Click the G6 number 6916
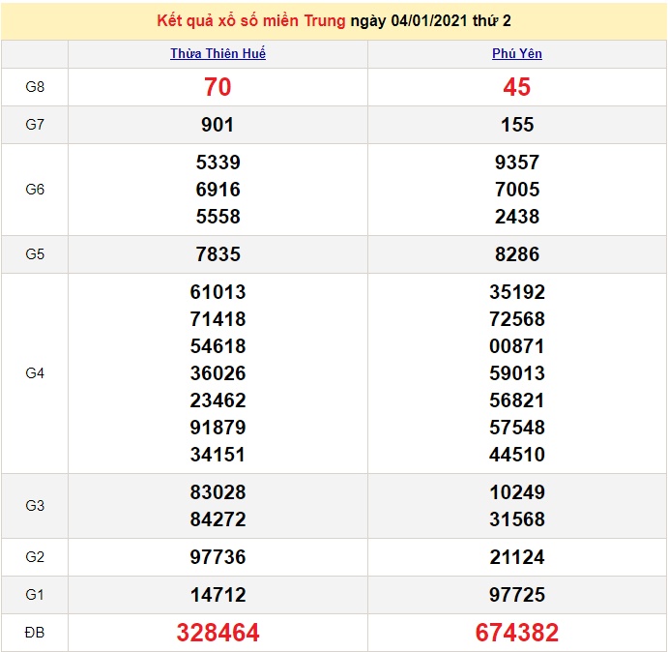The width and height of the screenshot is (668, 652). point(218,190)
